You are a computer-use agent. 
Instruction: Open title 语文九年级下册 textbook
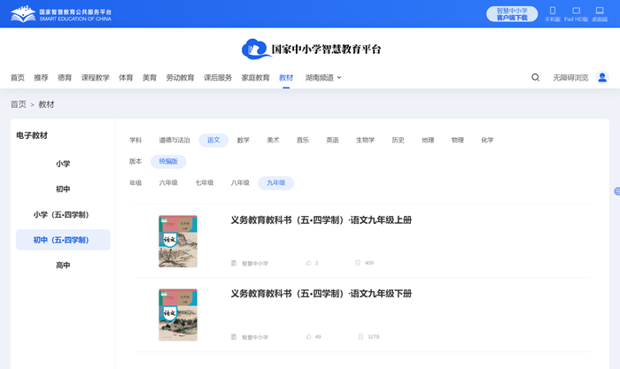pyautogui.click(x=321, y=294)
